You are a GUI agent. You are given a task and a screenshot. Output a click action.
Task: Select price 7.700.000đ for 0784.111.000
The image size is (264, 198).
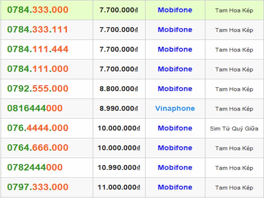pos(119,69)
